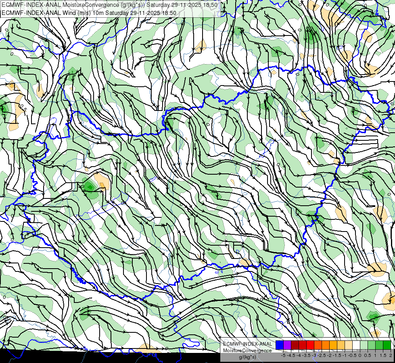Select the medium green swatch between 1 and 1.5
The image size is (395, 363).
point(379,345)
